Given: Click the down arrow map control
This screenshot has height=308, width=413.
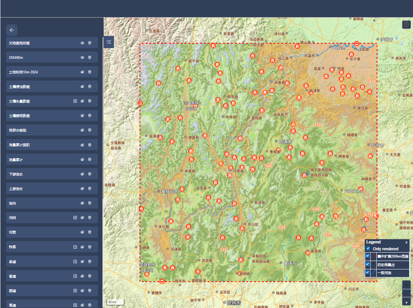Looking at the screenshot, I should 406,302.
